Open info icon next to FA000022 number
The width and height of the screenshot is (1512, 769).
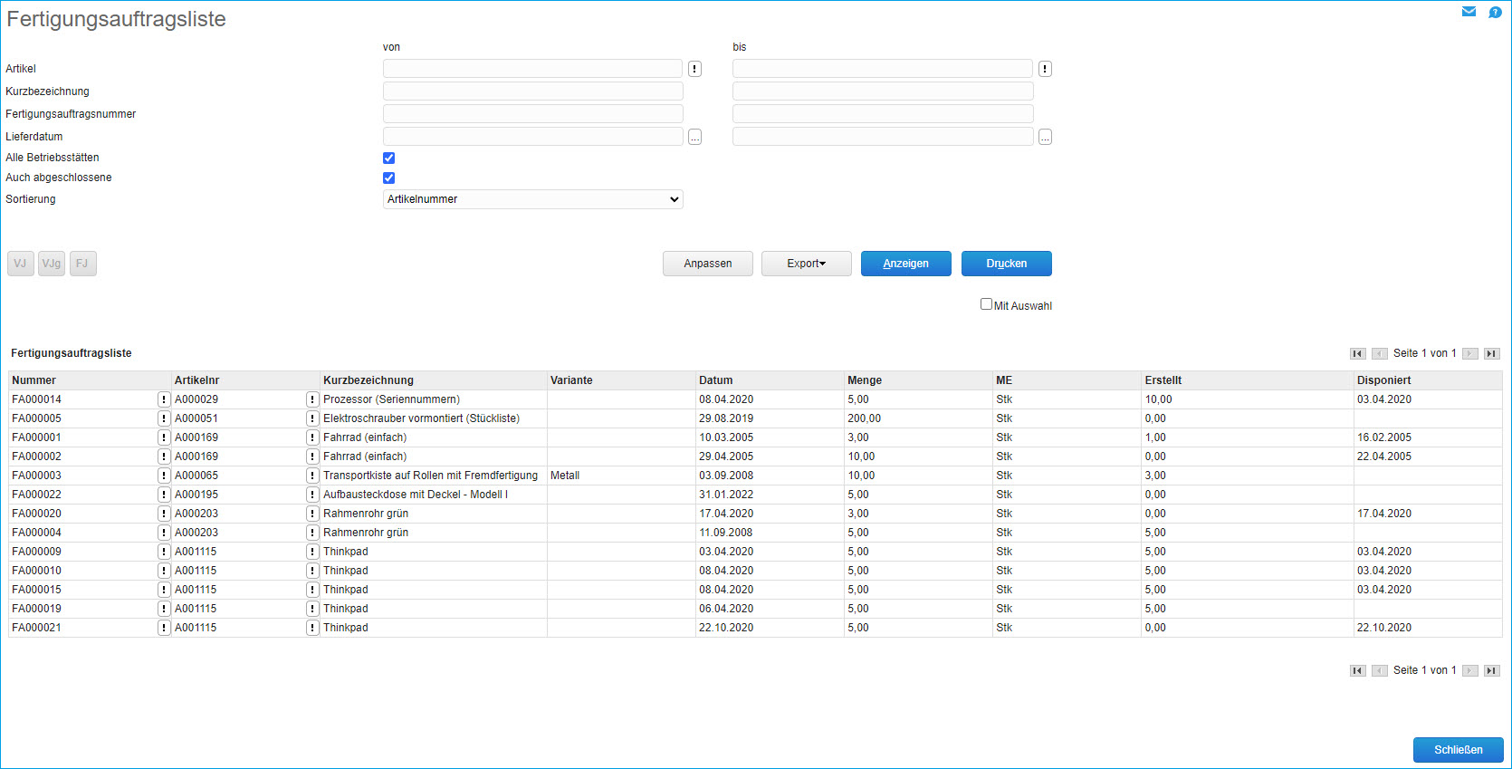[164, 495]
